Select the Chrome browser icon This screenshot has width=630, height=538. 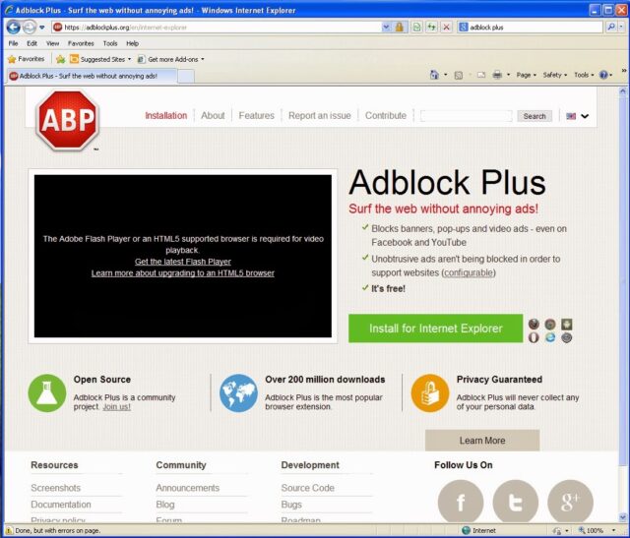(x=550, y=324)
